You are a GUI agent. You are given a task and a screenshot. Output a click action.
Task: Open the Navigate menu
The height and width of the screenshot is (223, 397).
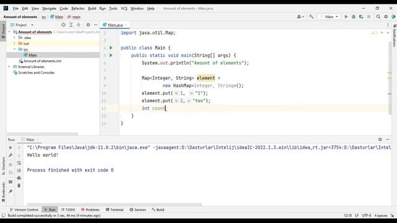49,8
